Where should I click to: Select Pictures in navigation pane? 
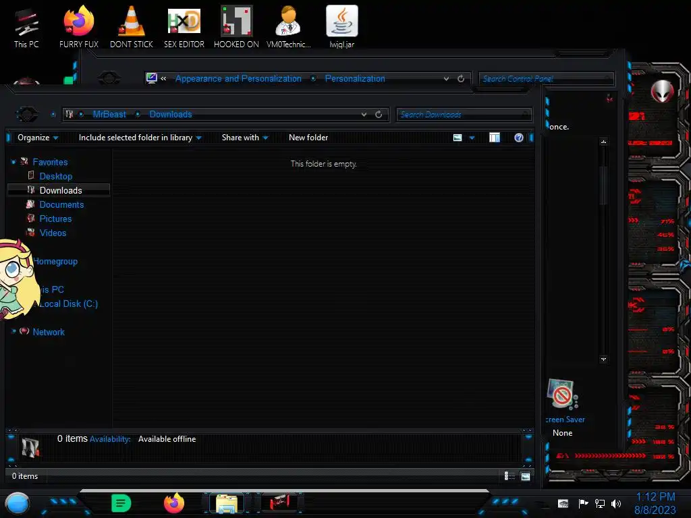pos(55,219)
